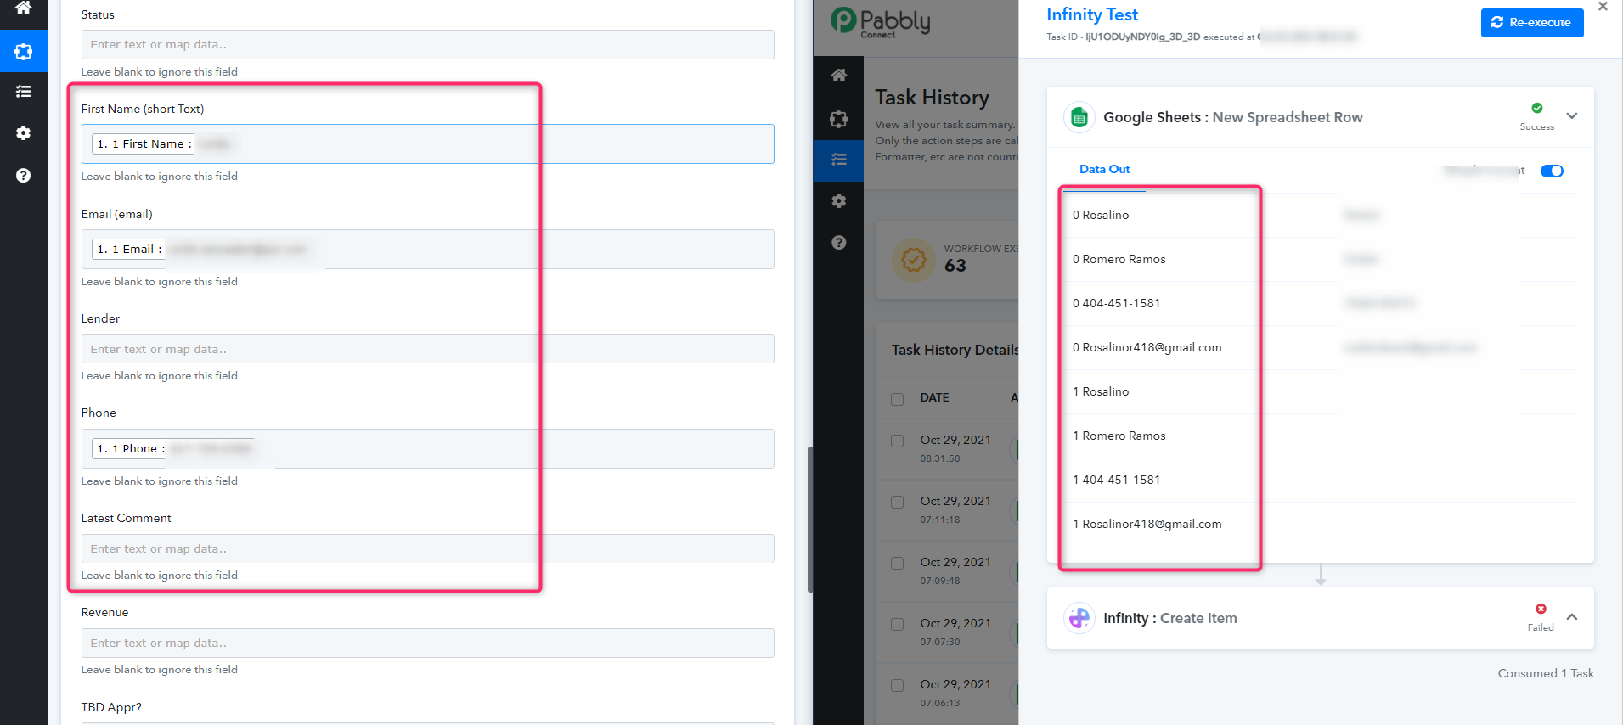The image size is (1623, 725).
Task: Click into the Lender input field
Action: click(x=428, y=350)
